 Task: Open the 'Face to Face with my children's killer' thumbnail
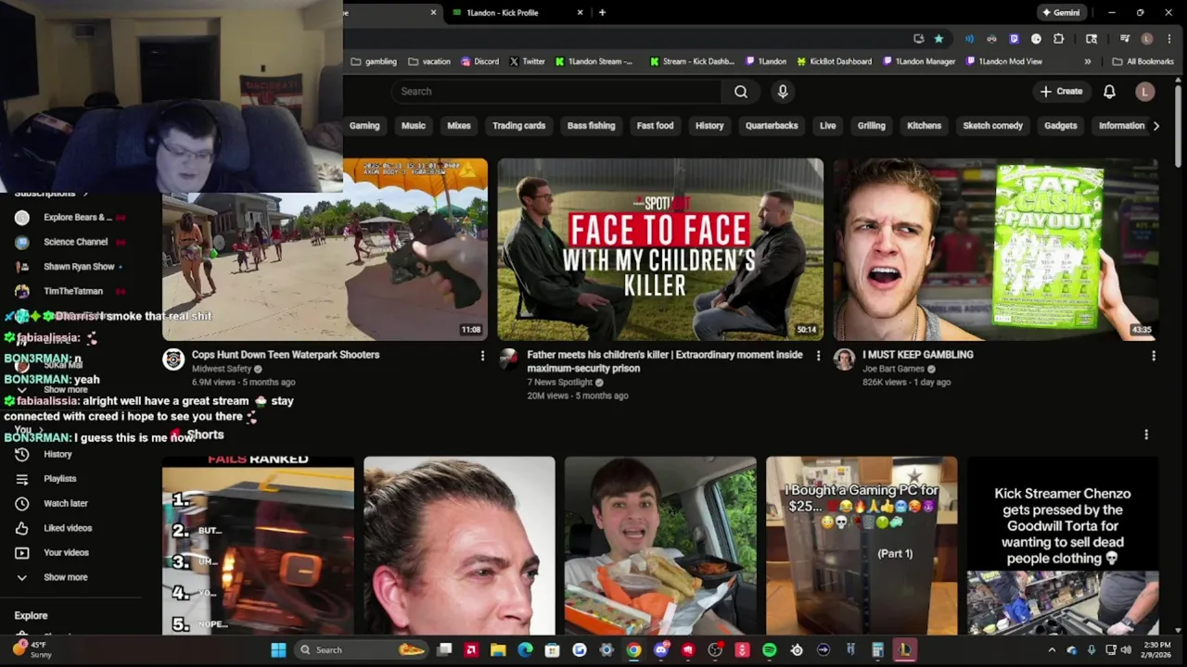(660, 249)
